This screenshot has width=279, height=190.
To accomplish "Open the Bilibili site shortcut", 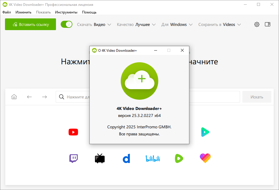I will pos(153,158).
